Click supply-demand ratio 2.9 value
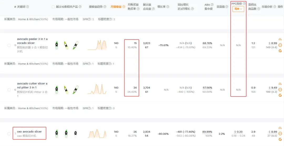The width and height of the screenshot is (284, 146). (253, 132)
